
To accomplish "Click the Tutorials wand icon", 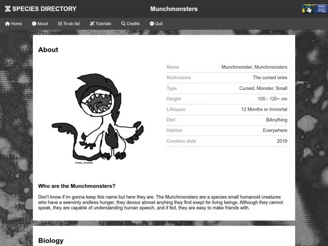I will [x=92, y=24].
